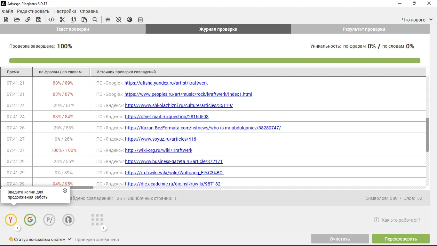
Task: Open the peoples.ru kraftwerk link
Action: click(x=188, y=94)
